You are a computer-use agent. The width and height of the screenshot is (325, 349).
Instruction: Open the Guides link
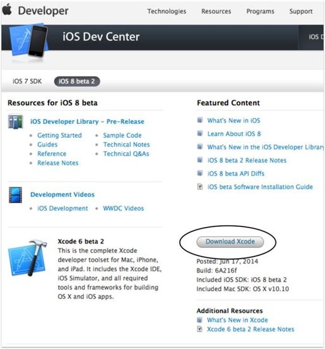(47, 144)
